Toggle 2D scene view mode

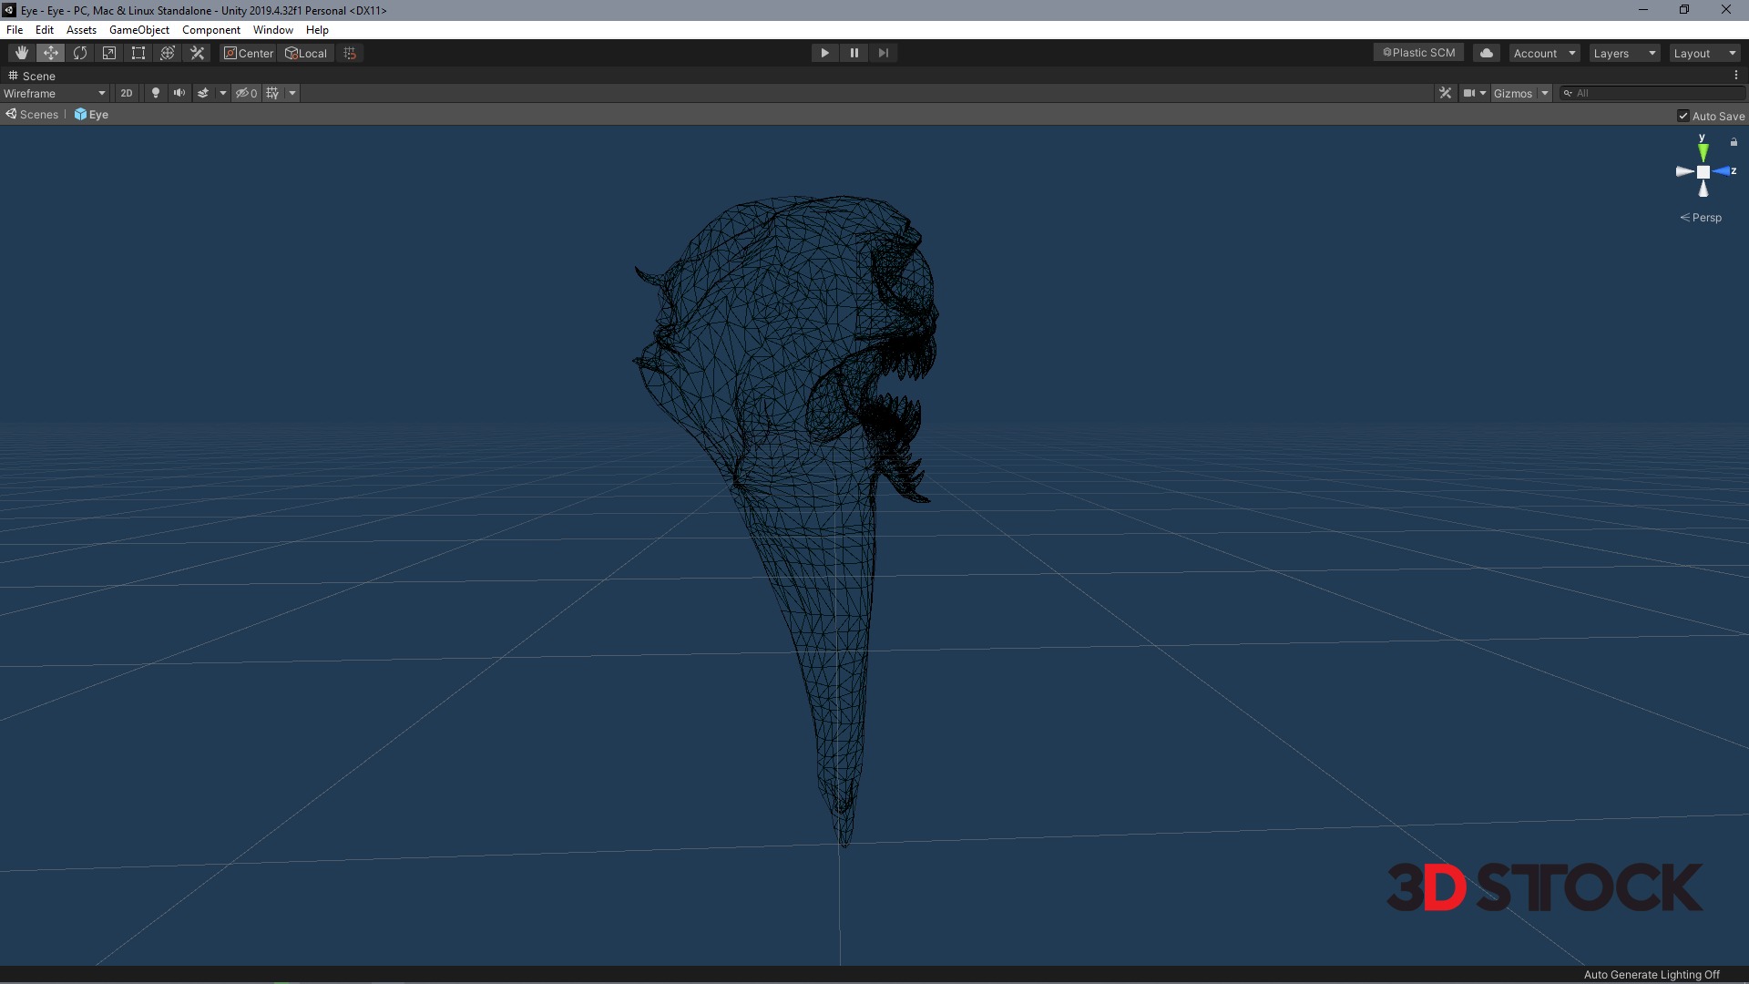(x=127, y=93)
